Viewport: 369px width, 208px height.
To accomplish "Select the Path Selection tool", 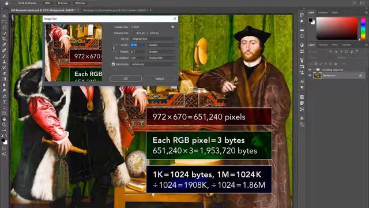I will click(x=4, y=107).
